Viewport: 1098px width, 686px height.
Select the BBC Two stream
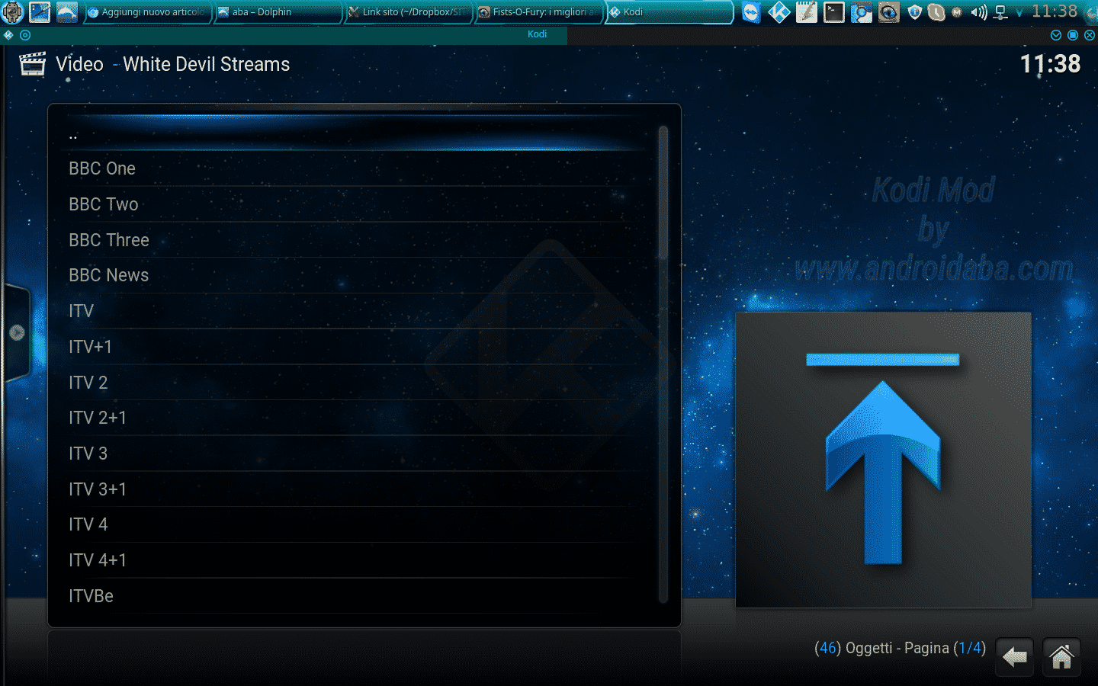tap(355, 204)
